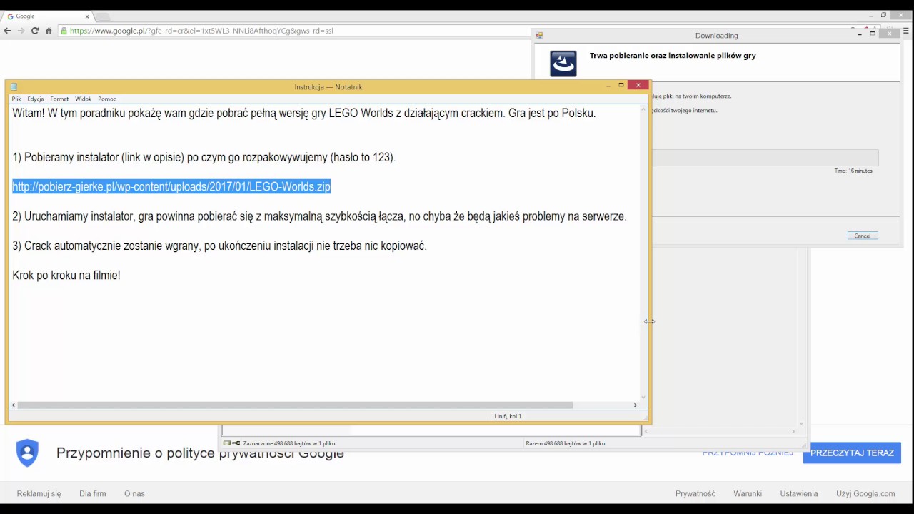914x514 pixels.
Task: Minimize the Instrukcja Notepad window
Action: (x=608, y=86)
